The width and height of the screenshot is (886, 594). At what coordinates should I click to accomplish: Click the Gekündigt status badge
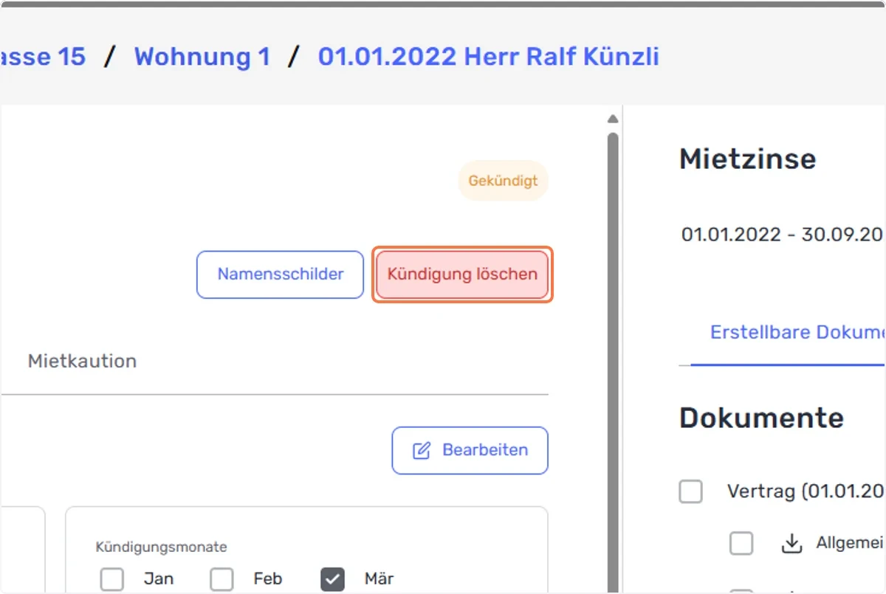coord(504,181)
